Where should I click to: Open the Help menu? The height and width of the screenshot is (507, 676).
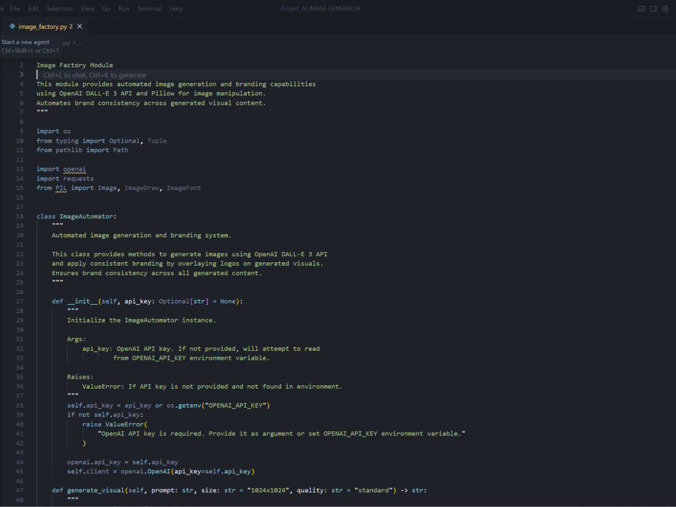pos(176,9)
